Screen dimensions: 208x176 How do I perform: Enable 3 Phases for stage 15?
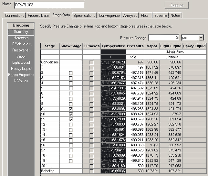[91, 140]
